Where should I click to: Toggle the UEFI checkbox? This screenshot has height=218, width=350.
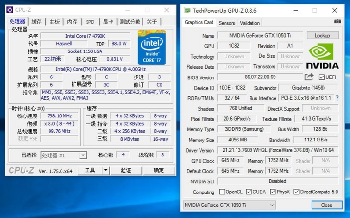coord(321,77)
